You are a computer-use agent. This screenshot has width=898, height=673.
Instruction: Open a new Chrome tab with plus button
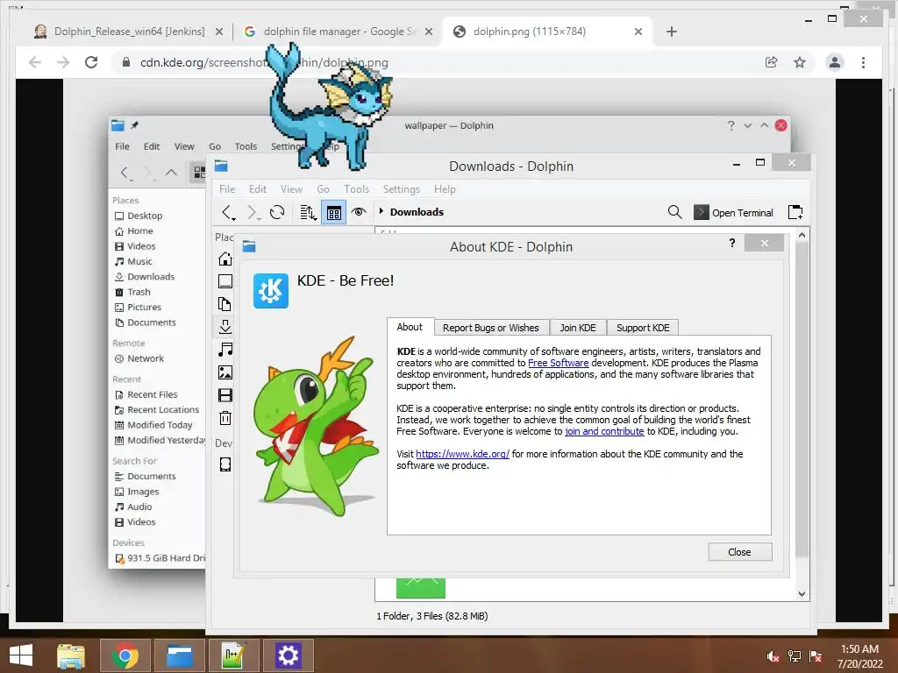[x=672, y=32]
